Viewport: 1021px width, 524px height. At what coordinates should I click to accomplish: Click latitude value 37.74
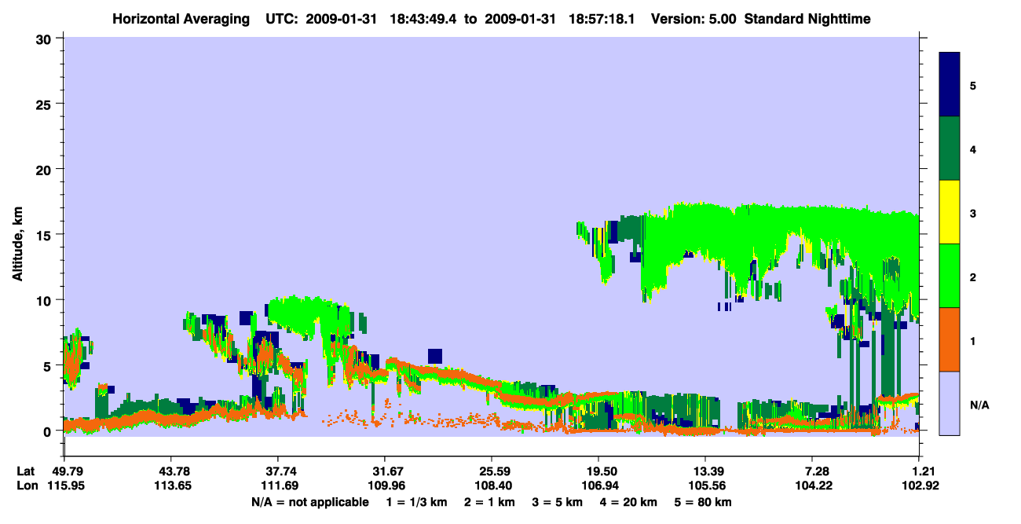point(277,471)
